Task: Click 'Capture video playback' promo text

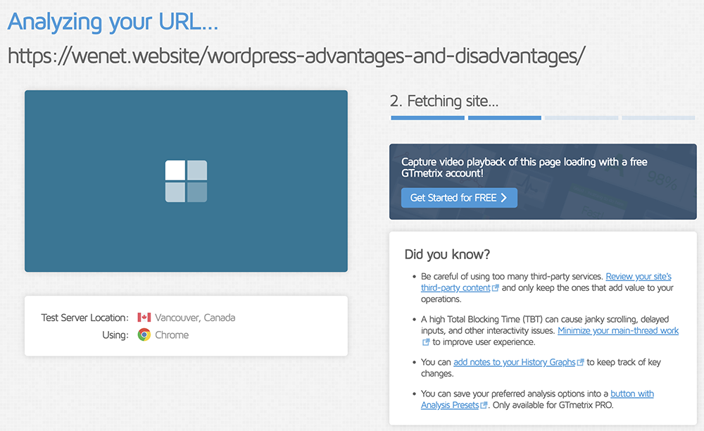Action: [x=524, y=168]
